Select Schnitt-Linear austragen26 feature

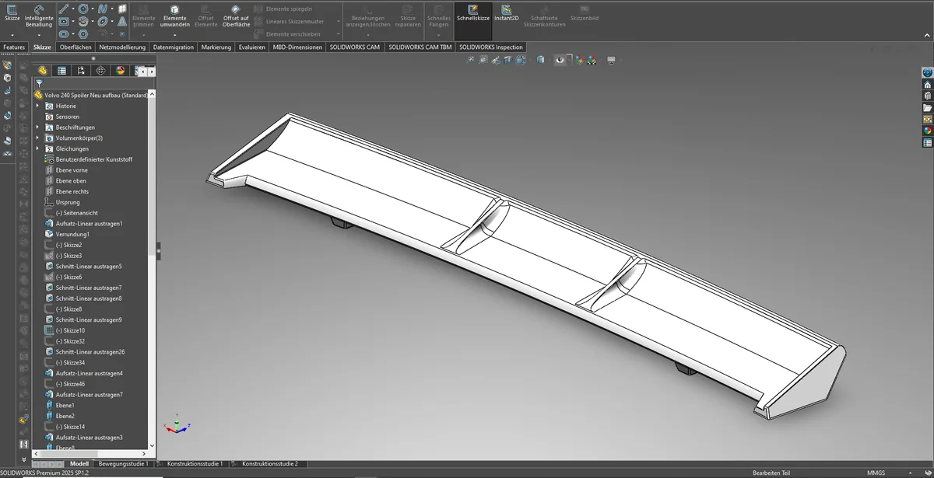click(x=90, y=352)
